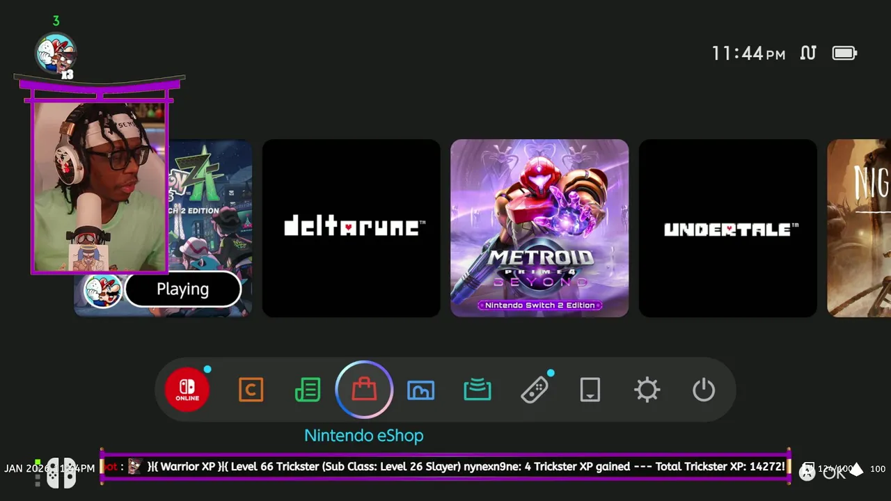Click the Switch logo in stream overlay
The height and width of the screenshot is (501, 891).
coord(61,473)
